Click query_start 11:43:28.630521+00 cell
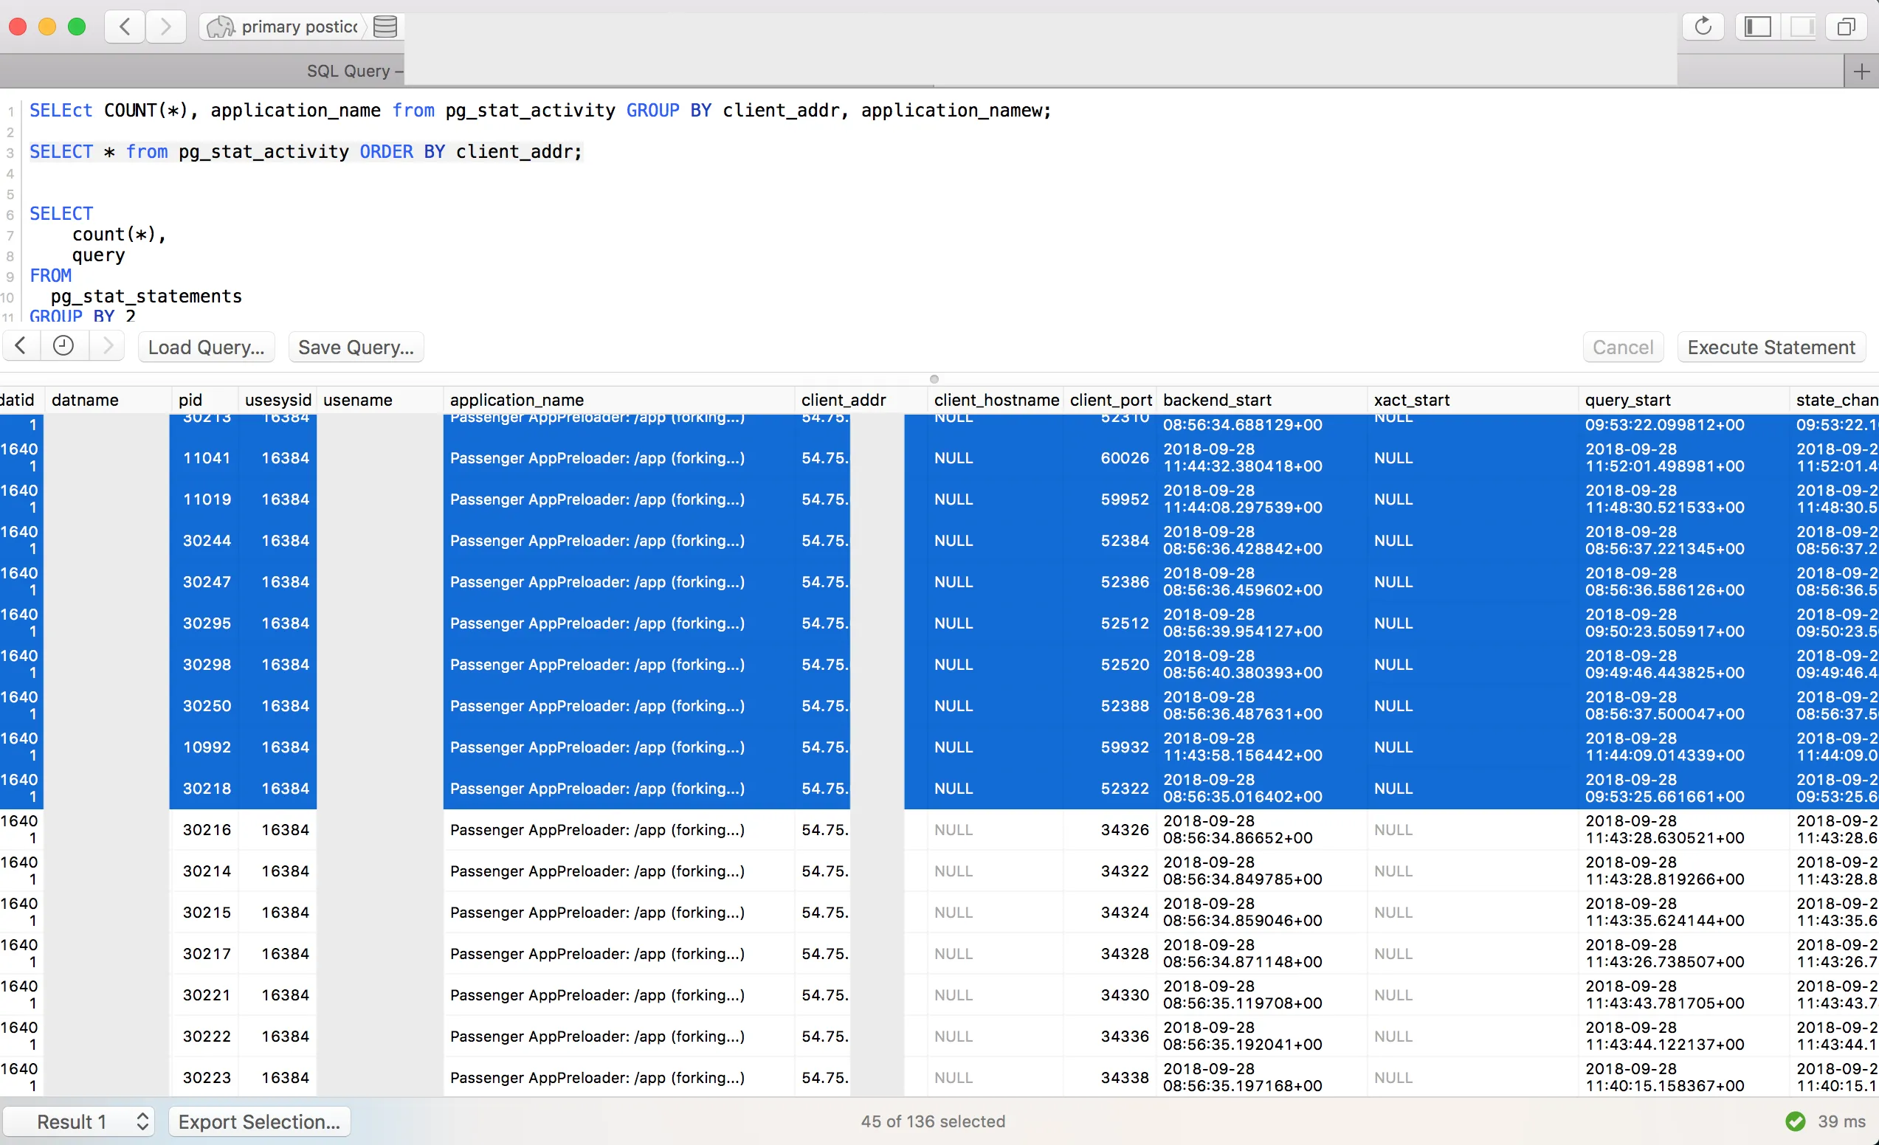This screenshot has height=1145, width=1879. (1683, 829)
